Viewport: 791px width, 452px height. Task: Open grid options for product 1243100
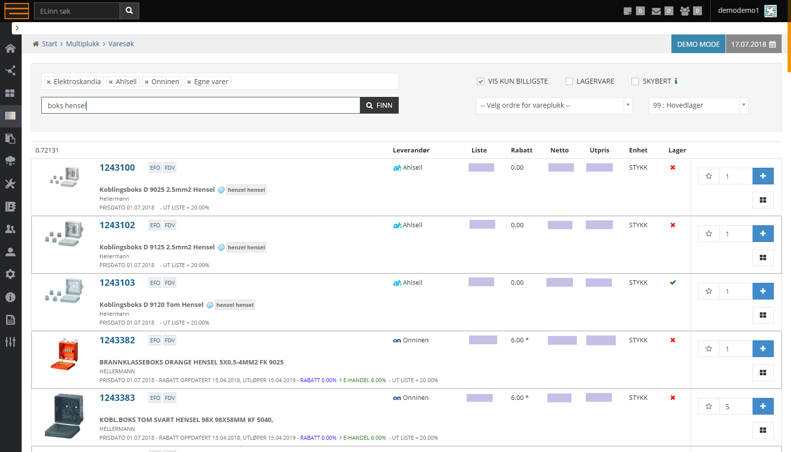(763, 200)
